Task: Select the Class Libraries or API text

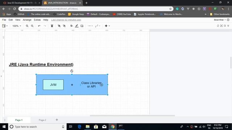Action: coord(91,85)
